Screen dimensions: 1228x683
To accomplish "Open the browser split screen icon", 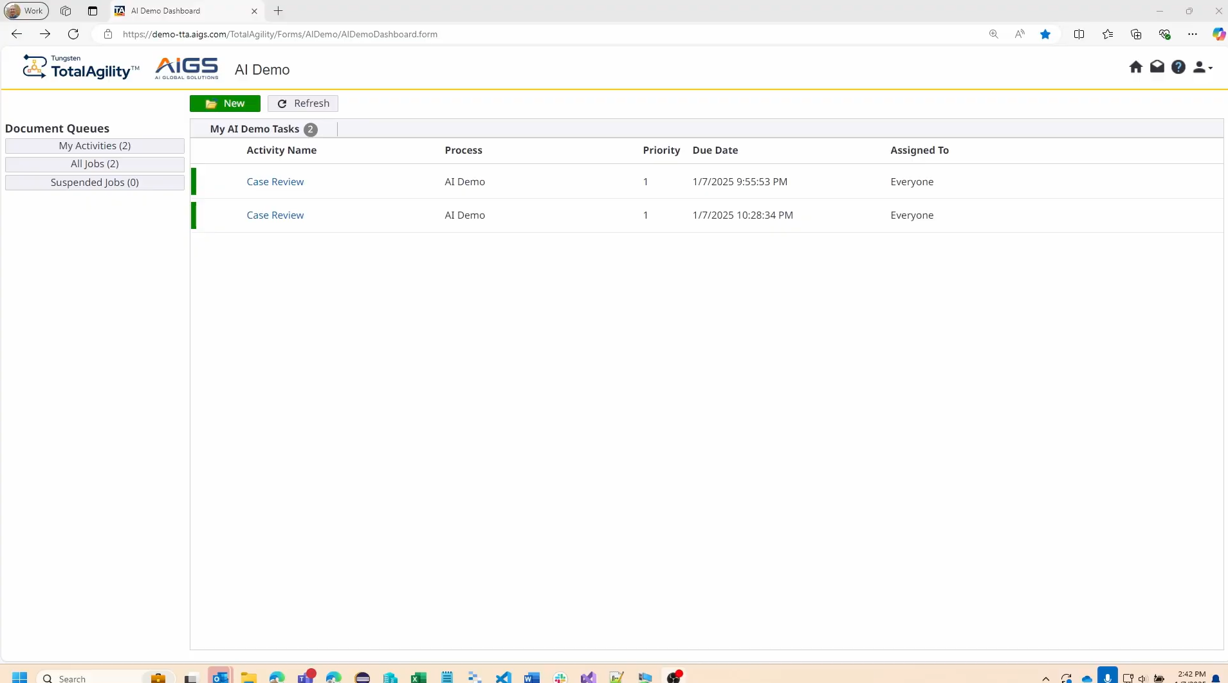I will 1079,34.
